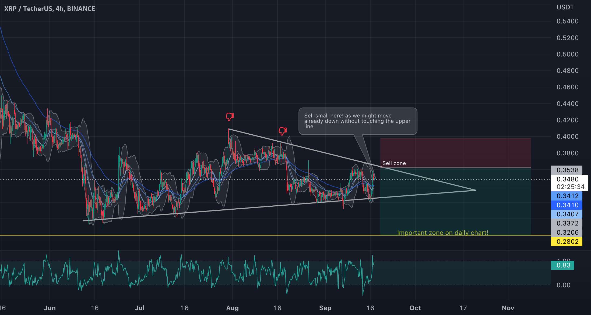This screenshot has width=591, height=315.
Task: Click the 0.00 oscillator axis label
Action: pyautogui.click(x=563, y=285)
